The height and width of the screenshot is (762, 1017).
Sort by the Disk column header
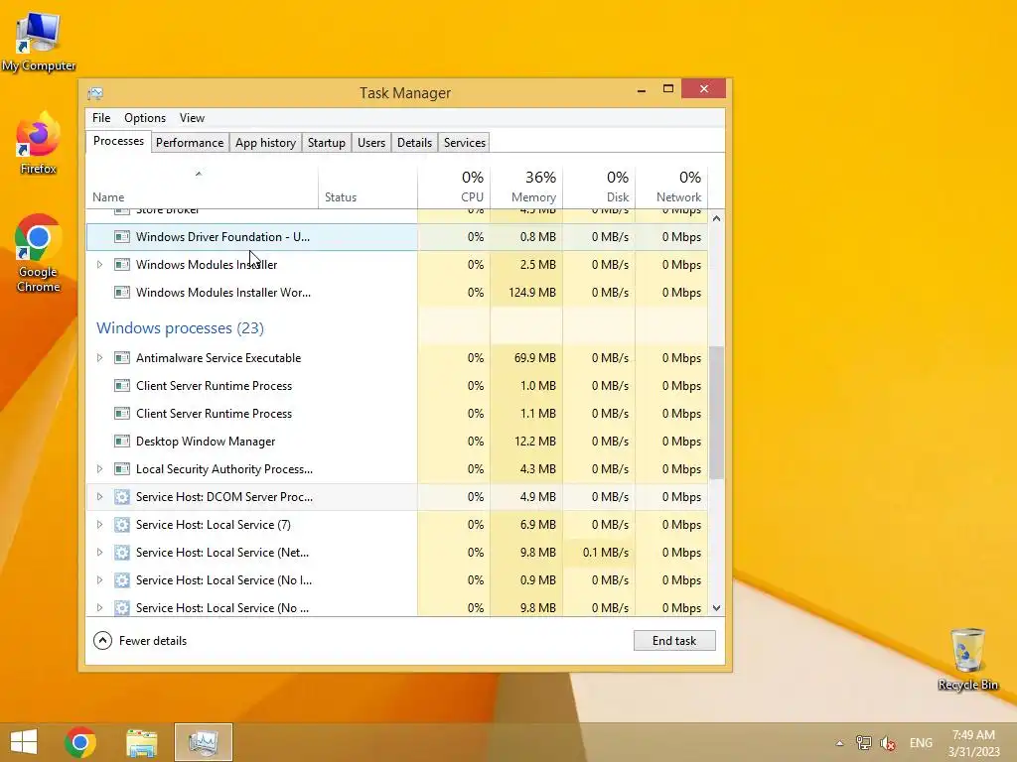click(x=599, y=188)
